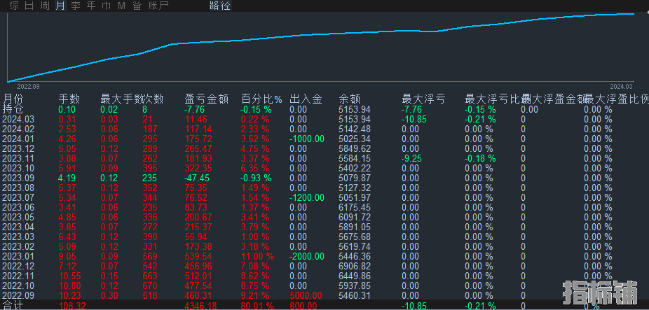Open the M tab

coord(122,6)
